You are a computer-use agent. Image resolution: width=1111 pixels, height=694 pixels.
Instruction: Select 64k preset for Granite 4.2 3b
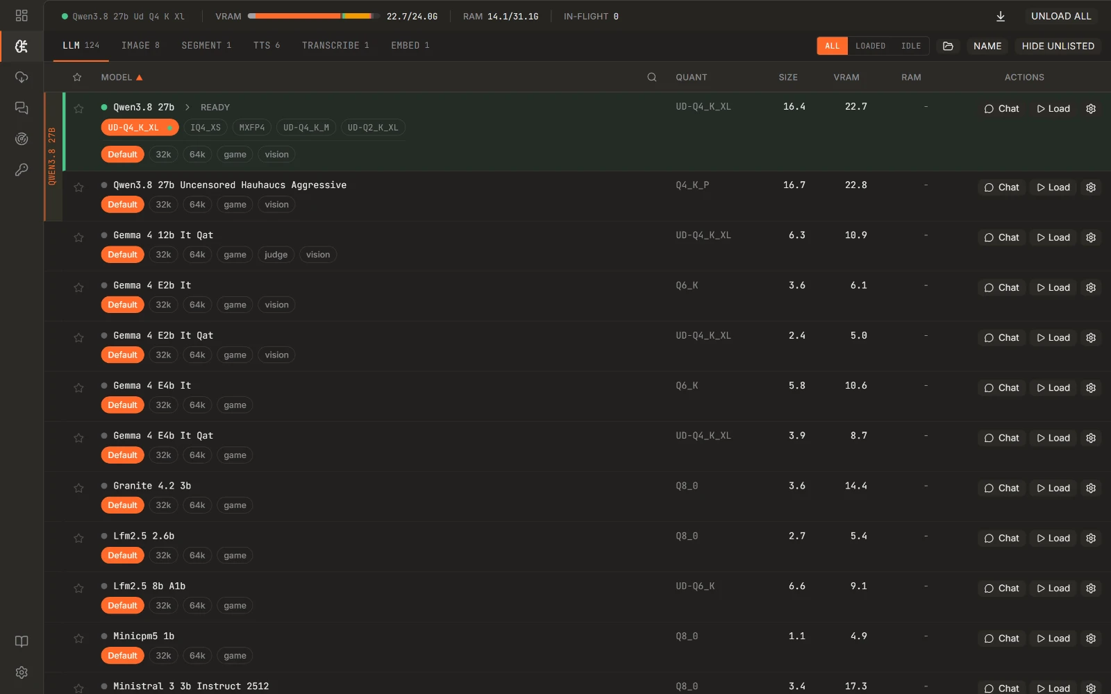tap(197, 505)
